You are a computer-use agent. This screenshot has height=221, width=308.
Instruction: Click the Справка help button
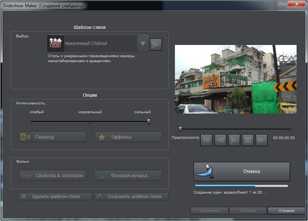click(286, 211)
